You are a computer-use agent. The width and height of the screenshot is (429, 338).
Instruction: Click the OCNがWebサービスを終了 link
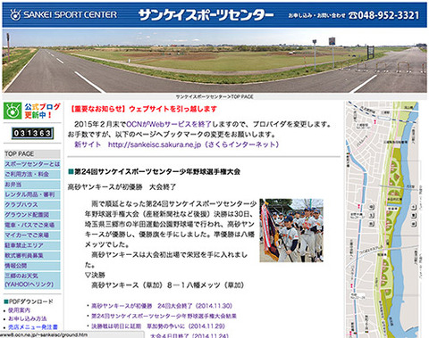[169, 124]
